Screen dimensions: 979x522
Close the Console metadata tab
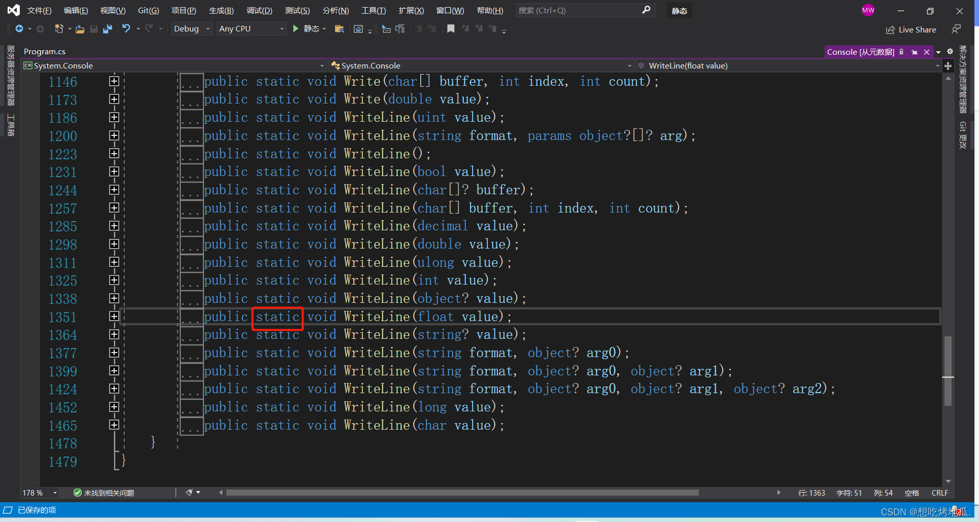[927, 52]
